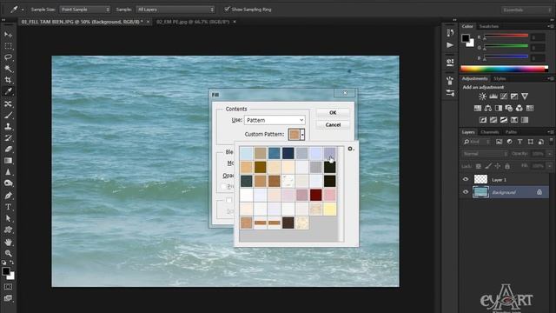The image size is (556, 313).
Task: Choose the dark brown pattern in last row
Action: tap(288, 223)
